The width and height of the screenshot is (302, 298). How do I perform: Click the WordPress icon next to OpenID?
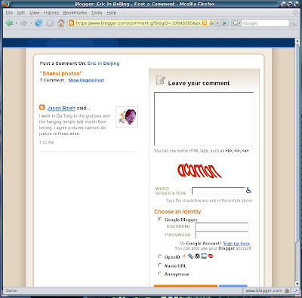pyautogui.click(x=197, y=257)
